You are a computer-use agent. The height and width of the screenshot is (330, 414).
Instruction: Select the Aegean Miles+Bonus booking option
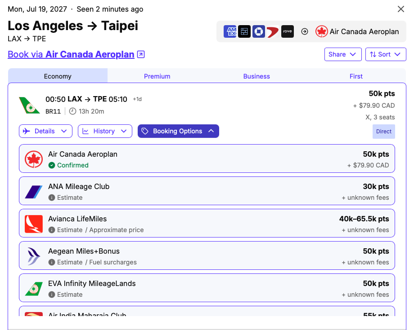207,256
